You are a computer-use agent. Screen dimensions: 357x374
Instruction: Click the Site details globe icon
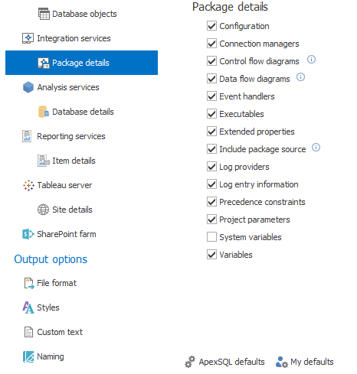click(44, 210)
